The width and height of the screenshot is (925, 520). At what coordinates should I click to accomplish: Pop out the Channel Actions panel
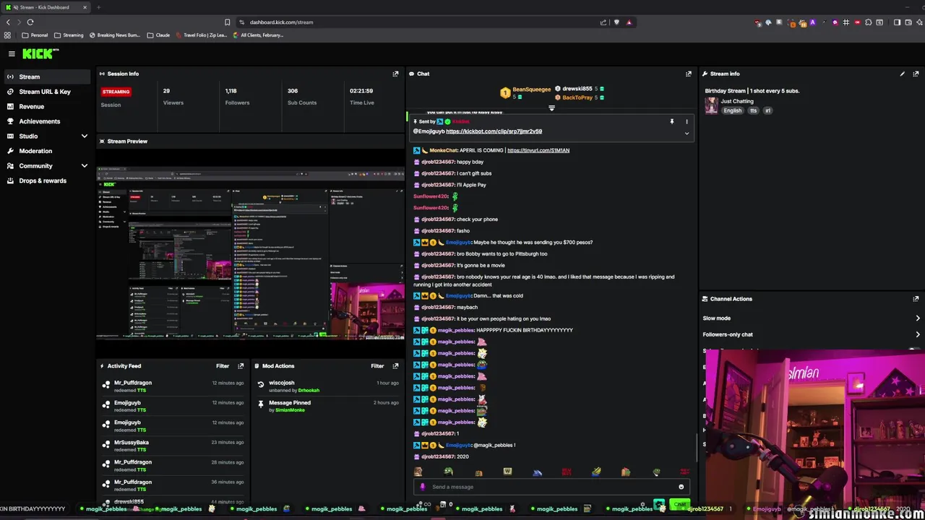[x=916, y=299]
